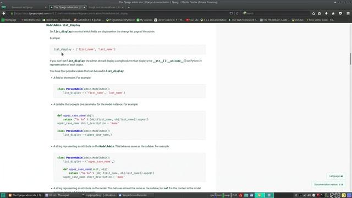The image size is (352, 198).
Task: Click the __str__() reference in the paragraph
Action: coord(159,61)
